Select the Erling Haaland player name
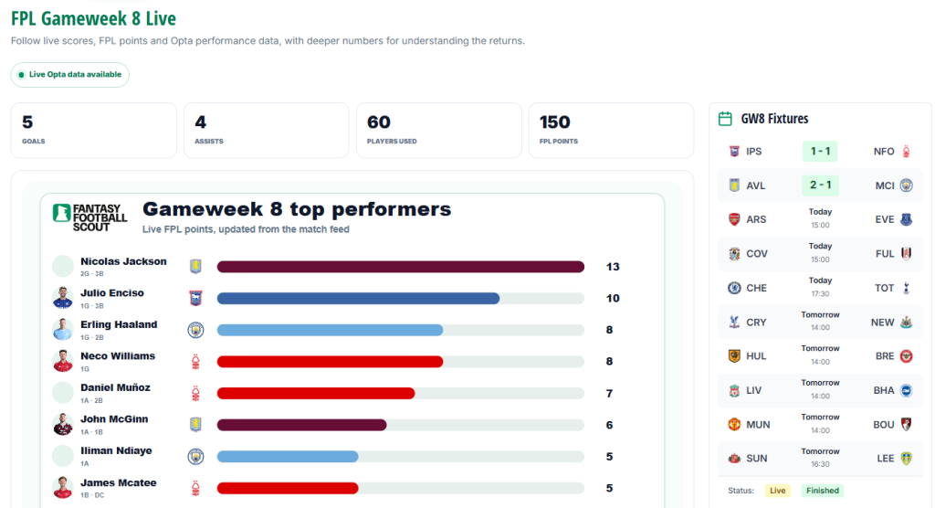Viewport: 935px width, 508px height. [x=119, y=324]
